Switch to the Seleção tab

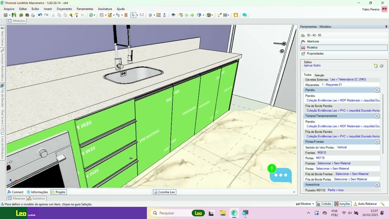[x=319, y=75]
